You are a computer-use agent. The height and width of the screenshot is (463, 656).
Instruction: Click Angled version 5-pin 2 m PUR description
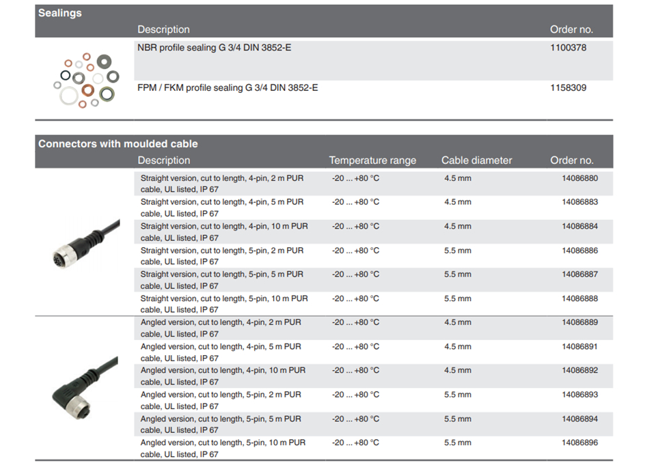coord(221,401)
